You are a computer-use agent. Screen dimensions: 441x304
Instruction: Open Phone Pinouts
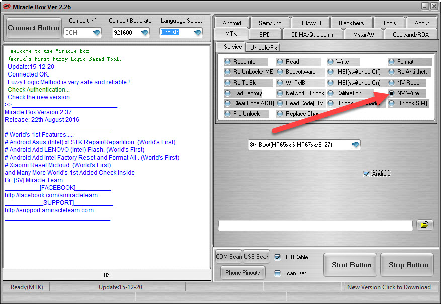click(x=243, y=272)
